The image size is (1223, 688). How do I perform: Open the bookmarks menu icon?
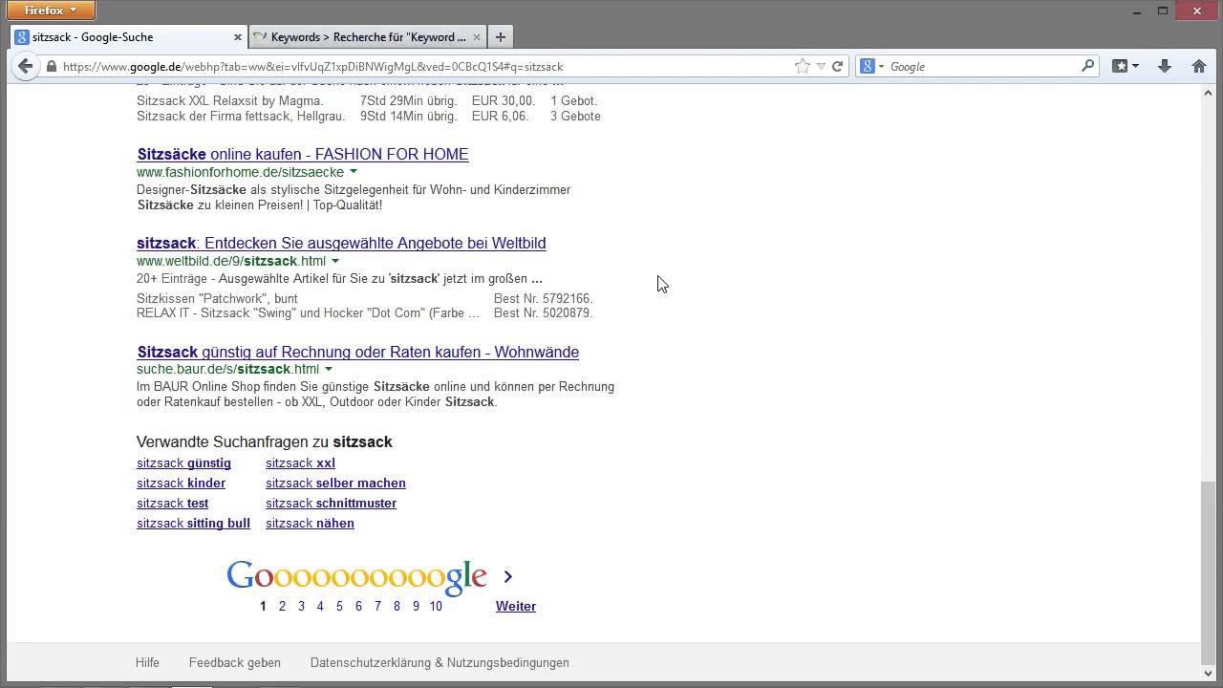click(1125, 66)
